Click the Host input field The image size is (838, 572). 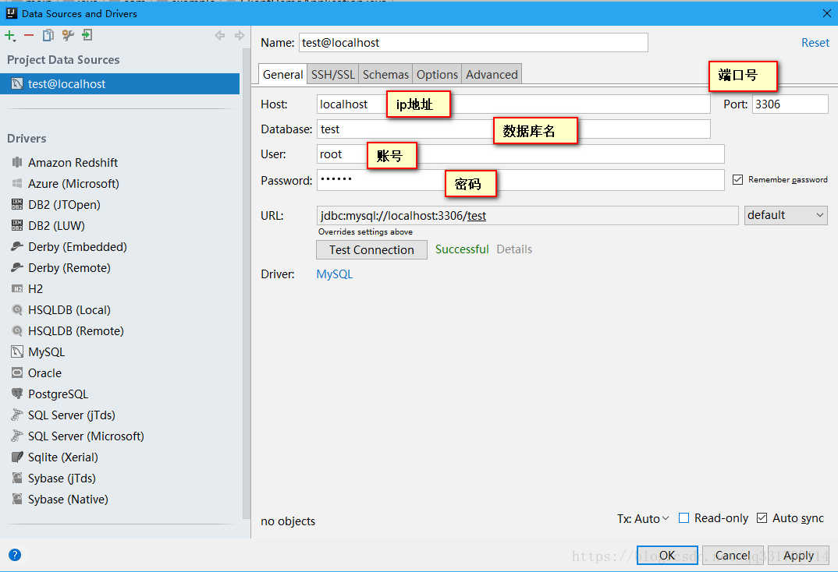513,104
